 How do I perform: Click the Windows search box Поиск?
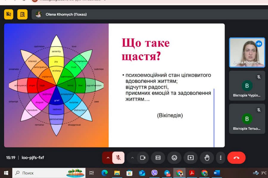pyautogui.click(x=39, y=173)
